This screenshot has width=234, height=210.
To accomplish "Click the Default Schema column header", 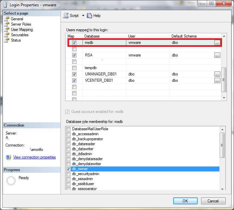I will tap(195, 36).
